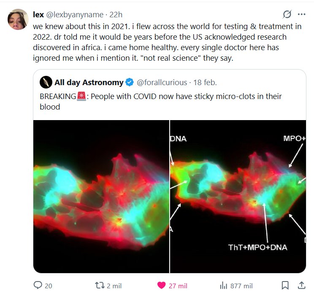Open the 22h post timestamp
The image size is (314, 295).
pyautogui.click(x=116, y=14)
